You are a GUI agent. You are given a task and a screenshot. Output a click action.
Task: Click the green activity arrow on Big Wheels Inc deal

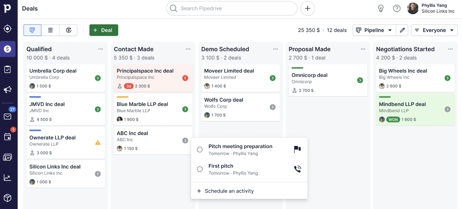(x=447, y=78)
